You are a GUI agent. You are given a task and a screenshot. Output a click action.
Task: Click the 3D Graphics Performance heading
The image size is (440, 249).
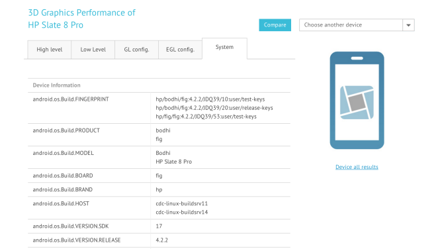click(x=81, y=19)
